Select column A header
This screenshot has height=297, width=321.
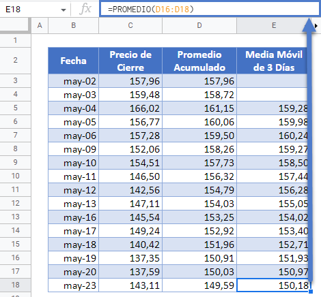[x=40, y=25]
